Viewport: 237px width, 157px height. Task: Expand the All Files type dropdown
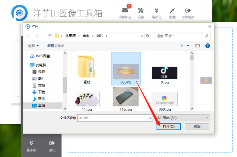pyautogui.click(x=207, y=118)
